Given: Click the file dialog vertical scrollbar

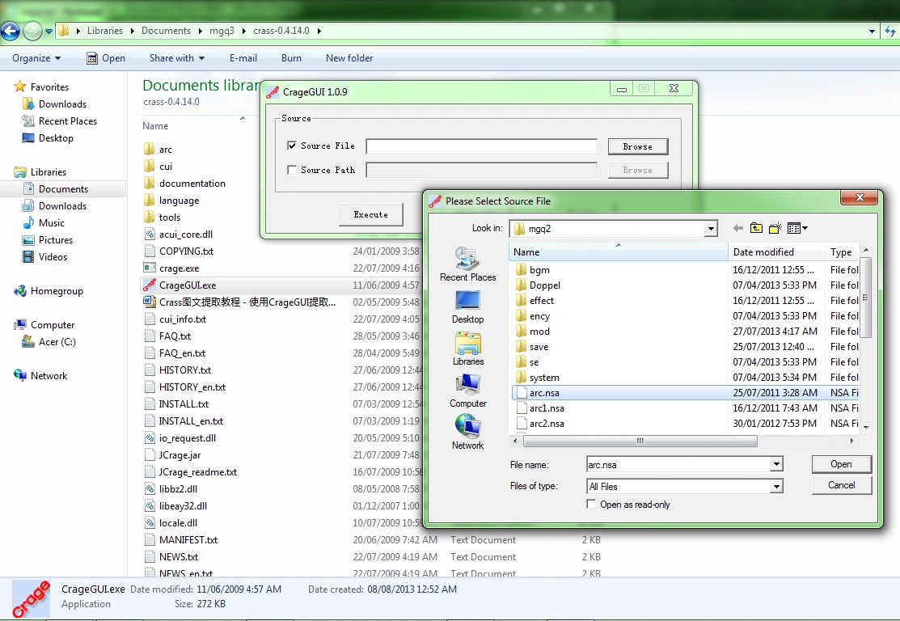Looking at the screenshot, I should [x=866, y=298].
